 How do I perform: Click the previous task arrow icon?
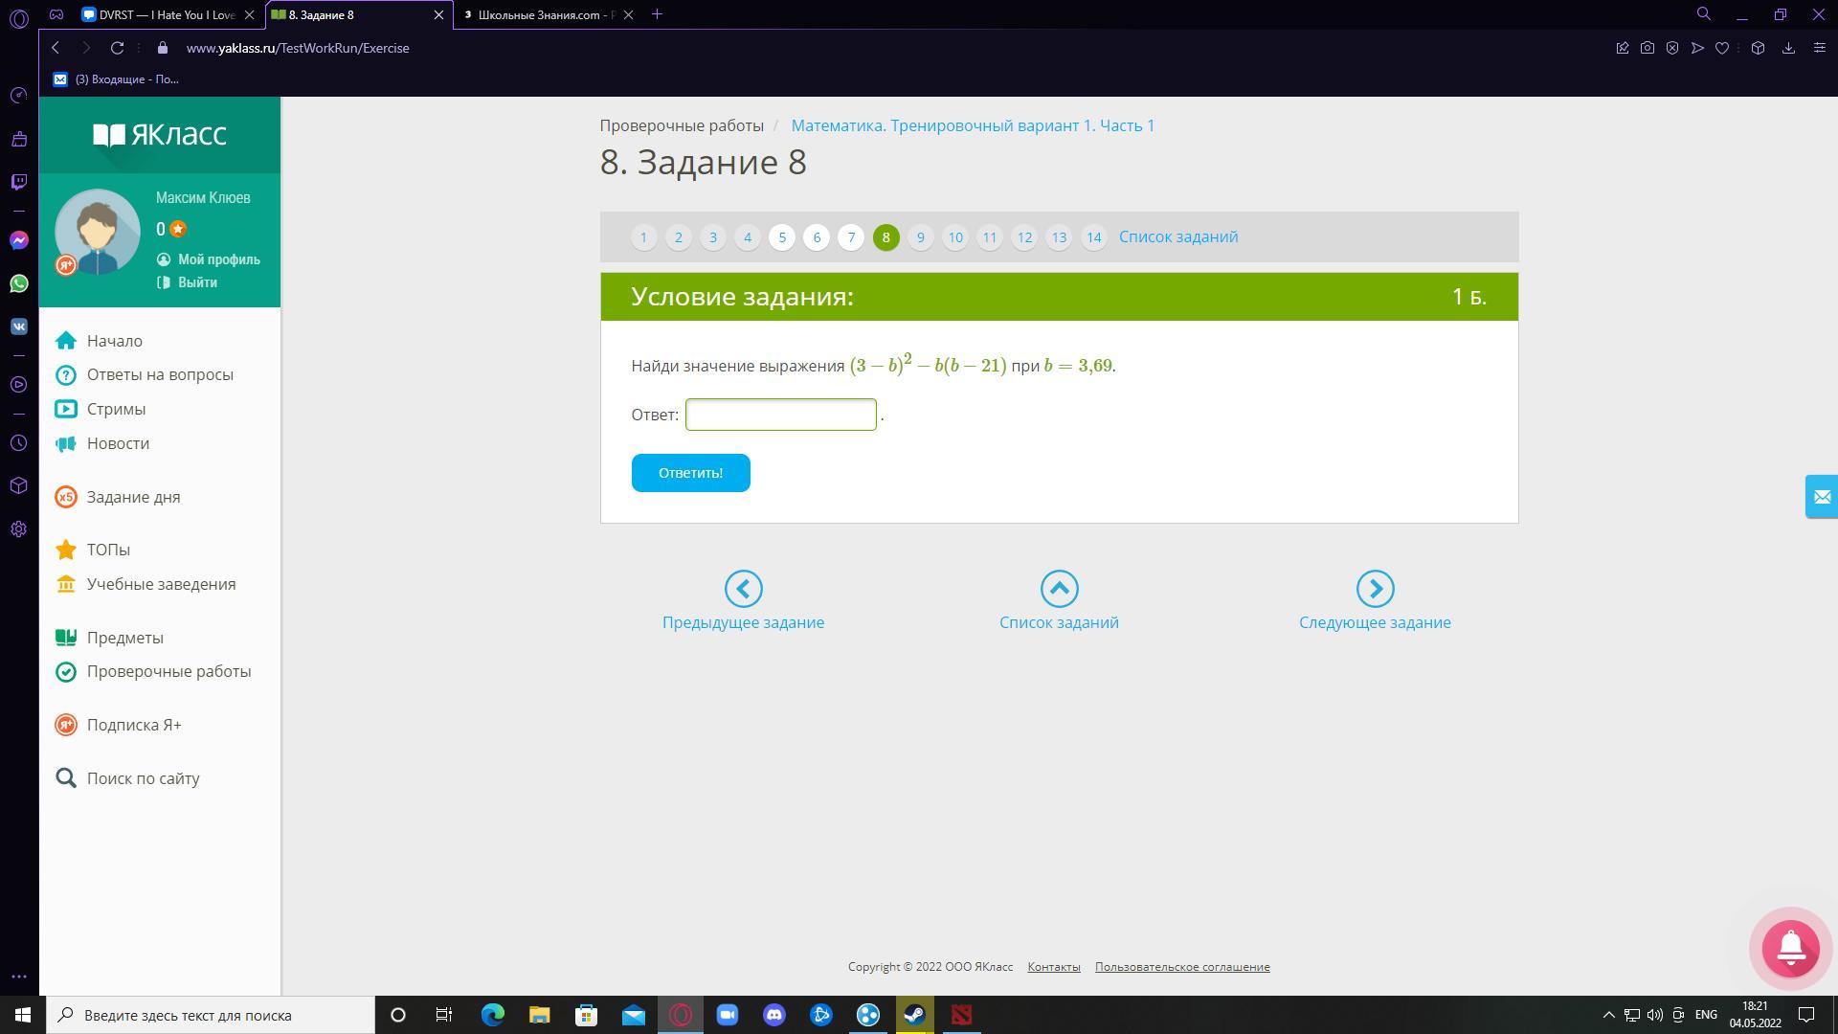pos(743,589)
